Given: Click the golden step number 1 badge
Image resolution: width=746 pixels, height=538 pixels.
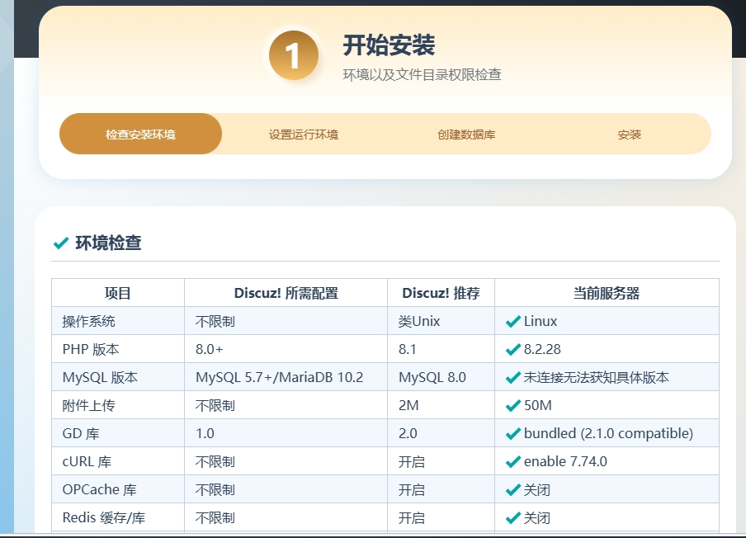Looking at the screenshot, I should [293, 56].
